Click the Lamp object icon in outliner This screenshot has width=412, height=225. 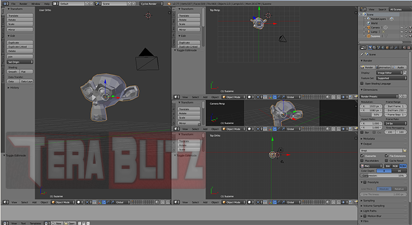[369, 31]
